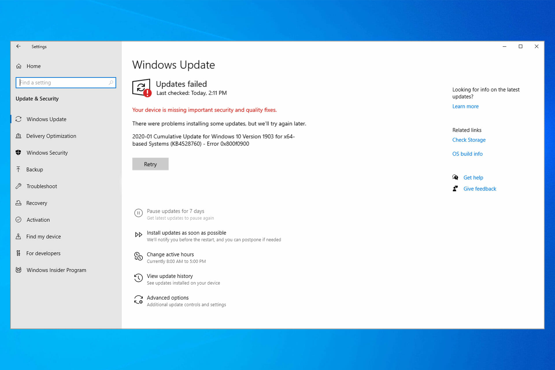Click the Find my device icon
Screen dimensions: 555x370
(18, 236)
